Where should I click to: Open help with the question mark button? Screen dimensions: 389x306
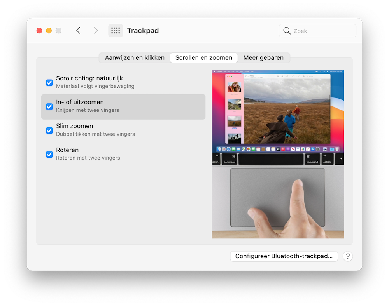348,256
